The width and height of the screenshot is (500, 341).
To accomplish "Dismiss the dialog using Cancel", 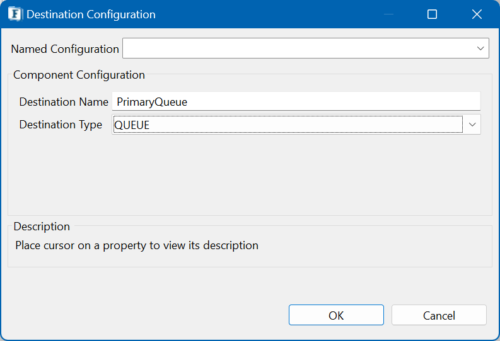I will tap(439, 315).
